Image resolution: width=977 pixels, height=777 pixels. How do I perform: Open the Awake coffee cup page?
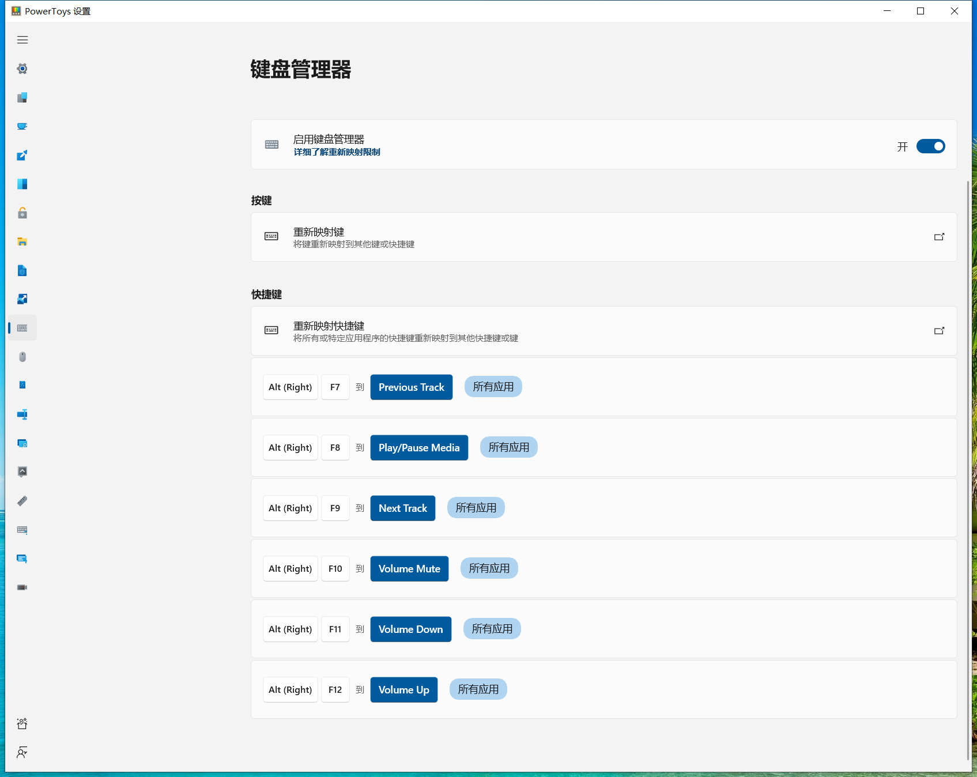tap(22, 126)
